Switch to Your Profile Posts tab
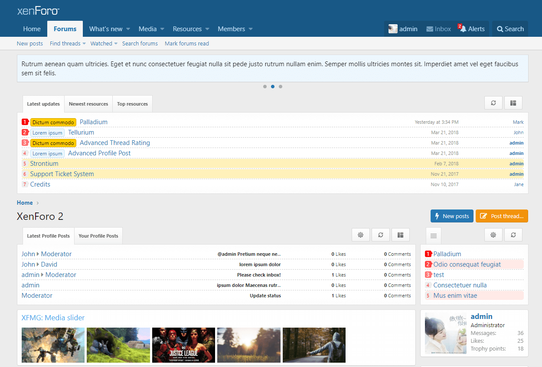The width and height of the screenshot is (542, 367). pyautogui.click(x=98, y=236)
